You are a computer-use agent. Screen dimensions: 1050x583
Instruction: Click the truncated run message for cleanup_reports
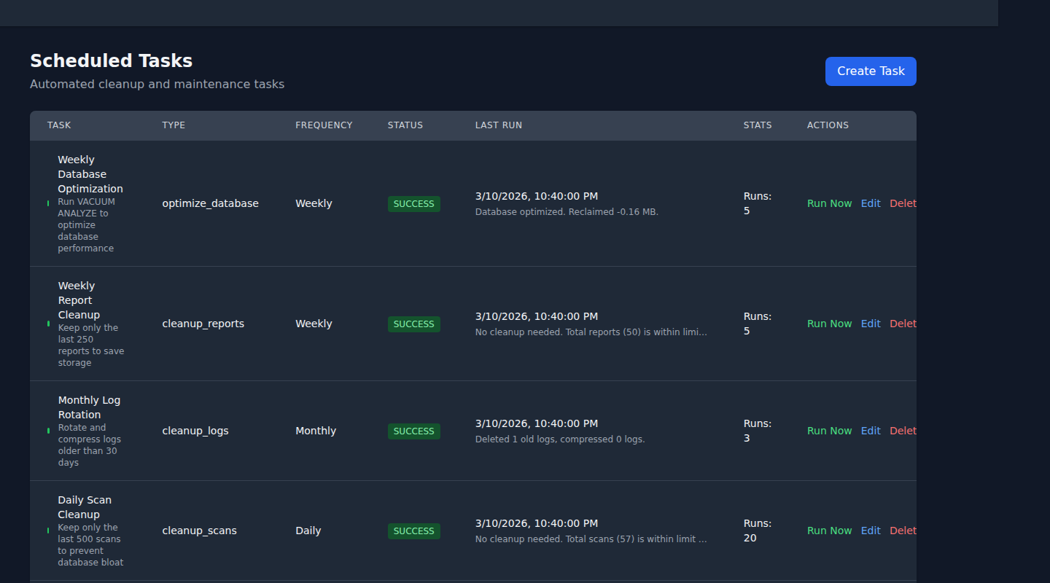click(x=591, y=332)
